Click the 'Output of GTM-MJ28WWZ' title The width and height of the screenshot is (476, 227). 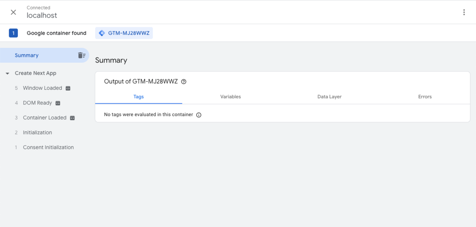point(141,81)
